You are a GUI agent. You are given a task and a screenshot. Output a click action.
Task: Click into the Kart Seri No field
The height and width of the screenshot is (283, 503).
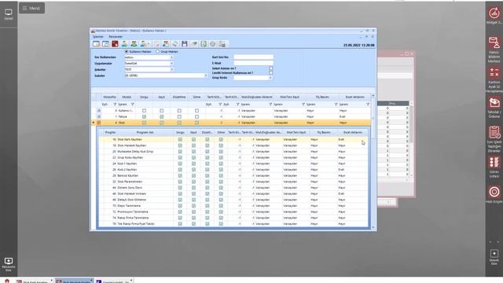point(253,57)
